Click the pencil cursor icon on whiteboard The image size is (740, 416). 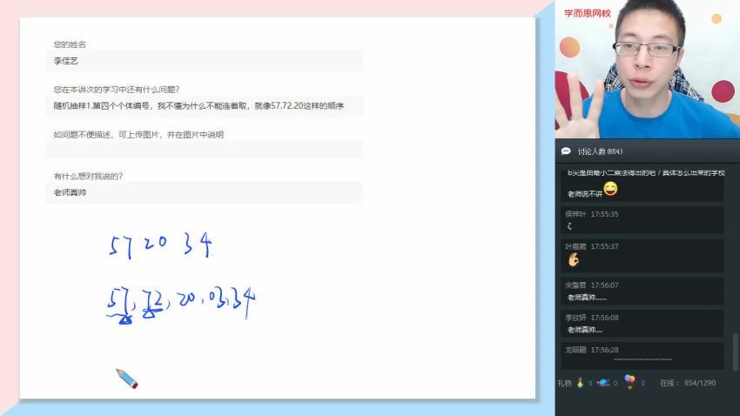pyautogui.click(x=126, y=379)
